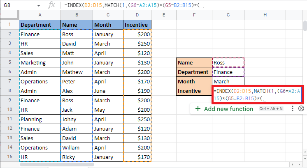307x168 pixels.
Task: Click cell G7 containing March
Action: tap(228, 81)
